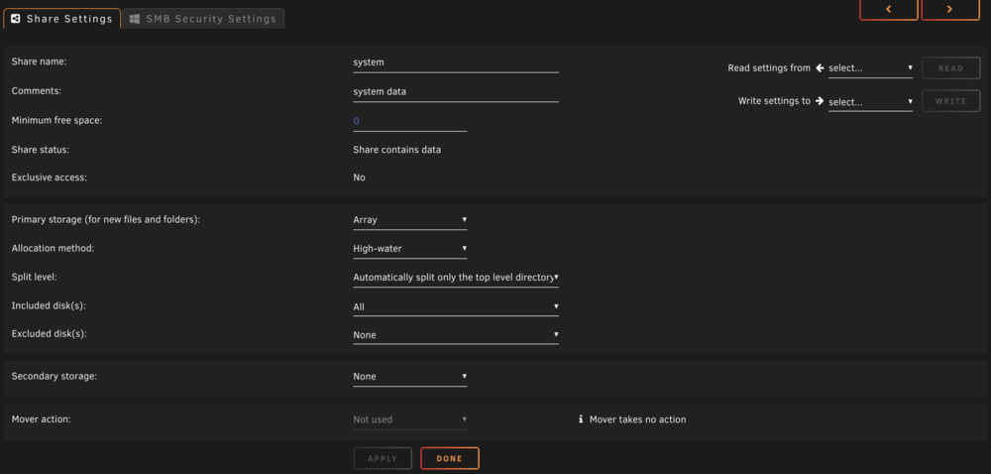Click the WRITE button
Image resolution: width=991 pixels, height=474 pixels.
tap(950, 101)
